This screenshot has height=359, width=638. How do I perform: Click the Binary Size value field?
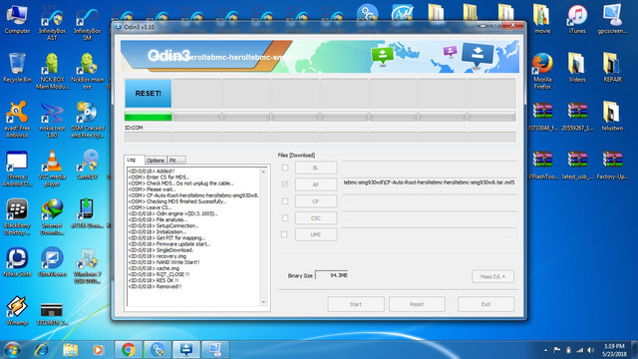tap(332, 275)
